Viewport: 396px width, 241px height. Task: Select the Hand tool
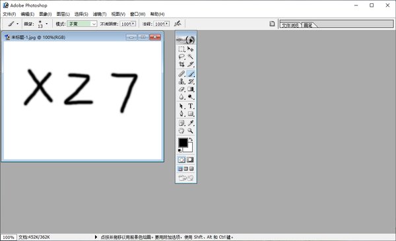tap(181, 131)
